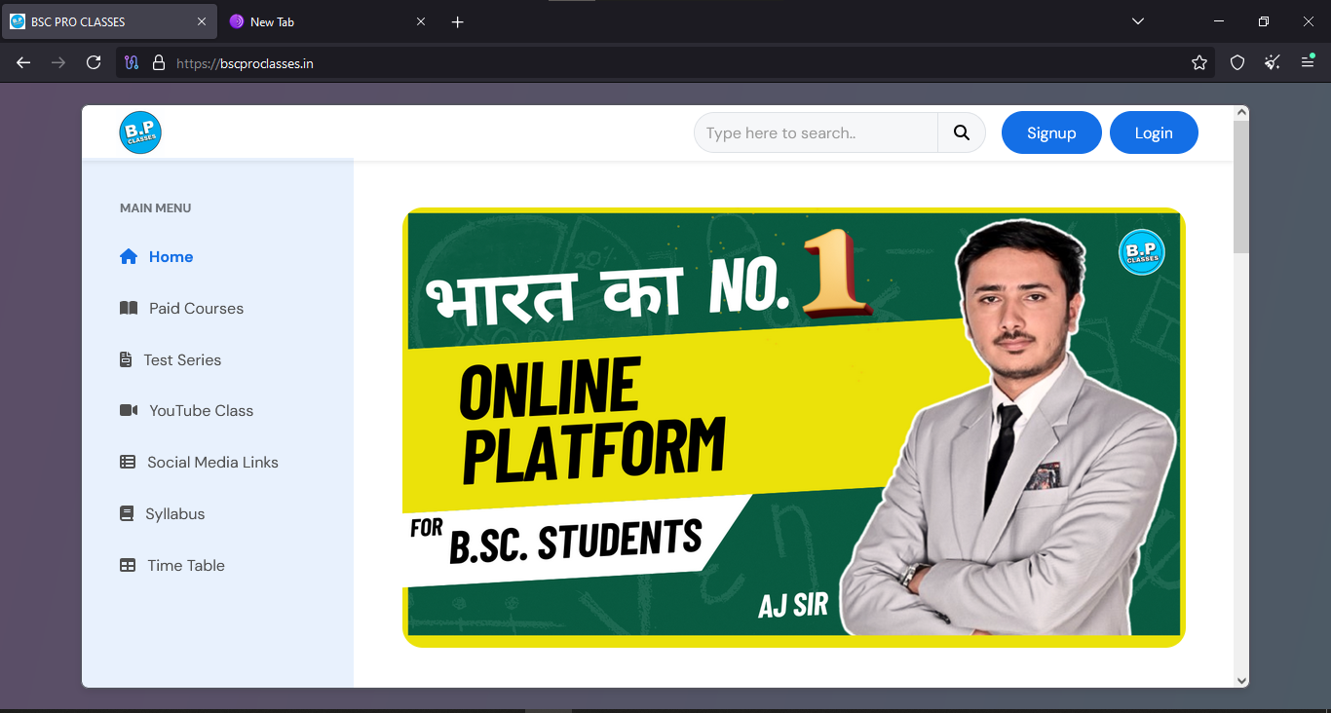Open Syllabus menu item
The image size is (1331, 713).
click(x=162, y=513)
